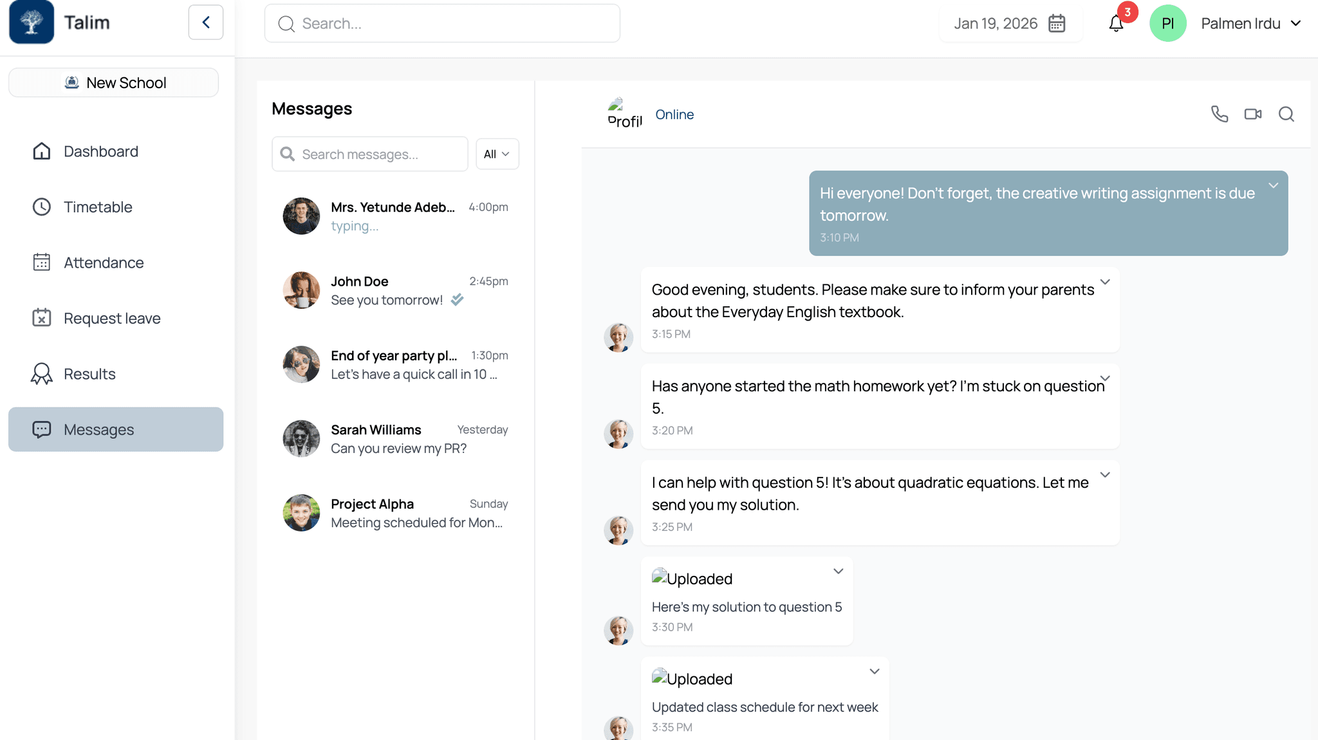Start a video call via camera icon
The image size is (1318, 740).
tap(1252, 114)
